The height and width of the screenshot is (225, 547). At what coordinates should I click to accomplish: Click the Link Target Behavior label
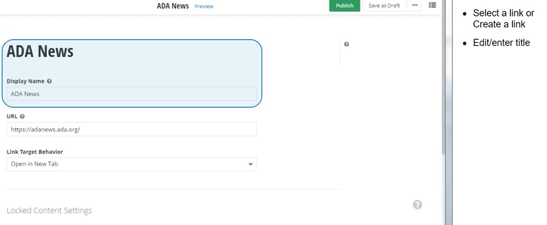35,152
